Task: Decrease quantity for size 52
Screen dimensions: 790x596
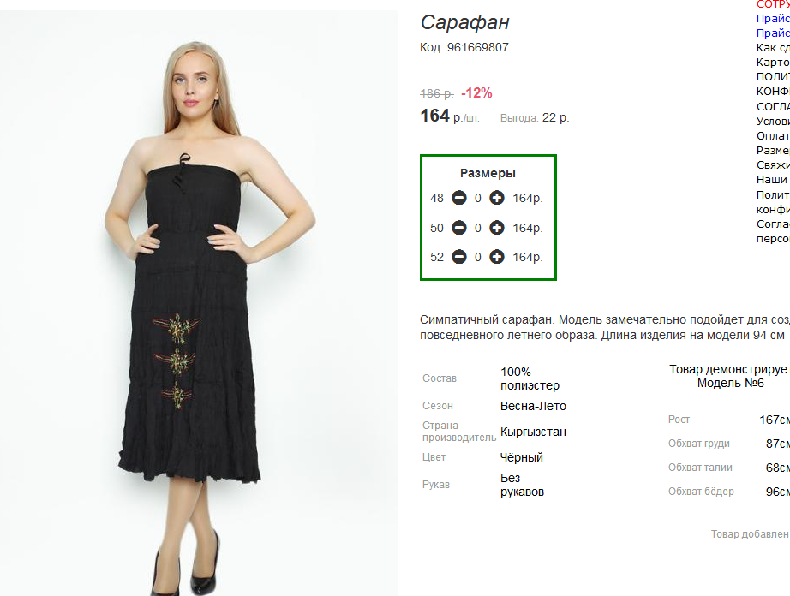Action: (x=459, y=257)
